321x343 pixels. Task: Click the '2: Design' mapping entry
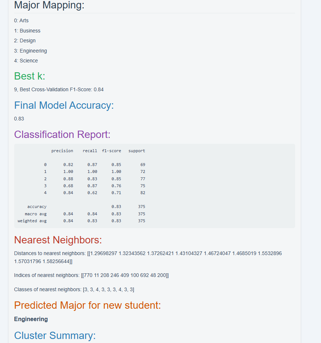click(x=25, y=41)
